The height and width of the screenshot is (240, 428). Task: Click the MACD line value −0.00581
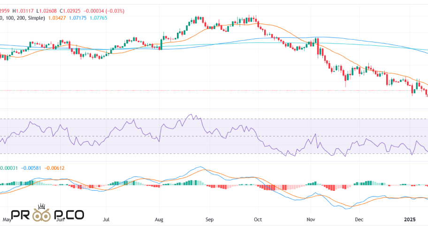coord(31,168)
